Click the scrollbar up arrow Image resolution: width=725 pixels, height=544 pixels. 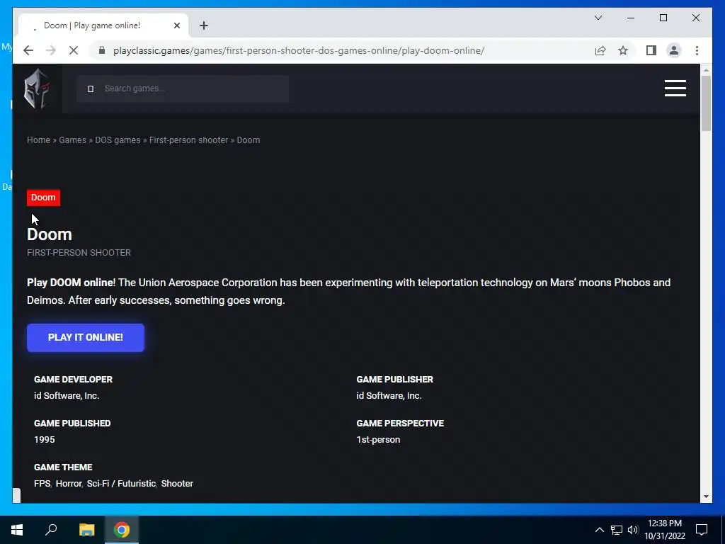[x=706, y=70]
